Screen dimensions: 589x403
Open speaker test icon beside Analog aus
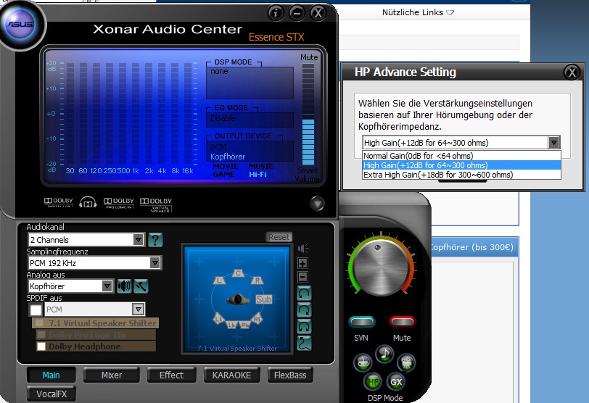point(124,286)
